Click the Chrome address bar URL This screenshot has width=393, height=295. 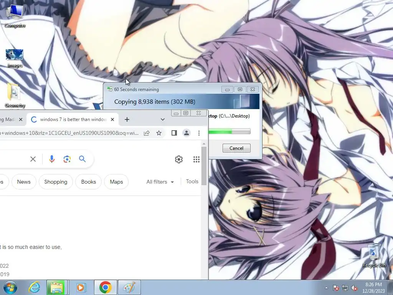pos(69,133)
